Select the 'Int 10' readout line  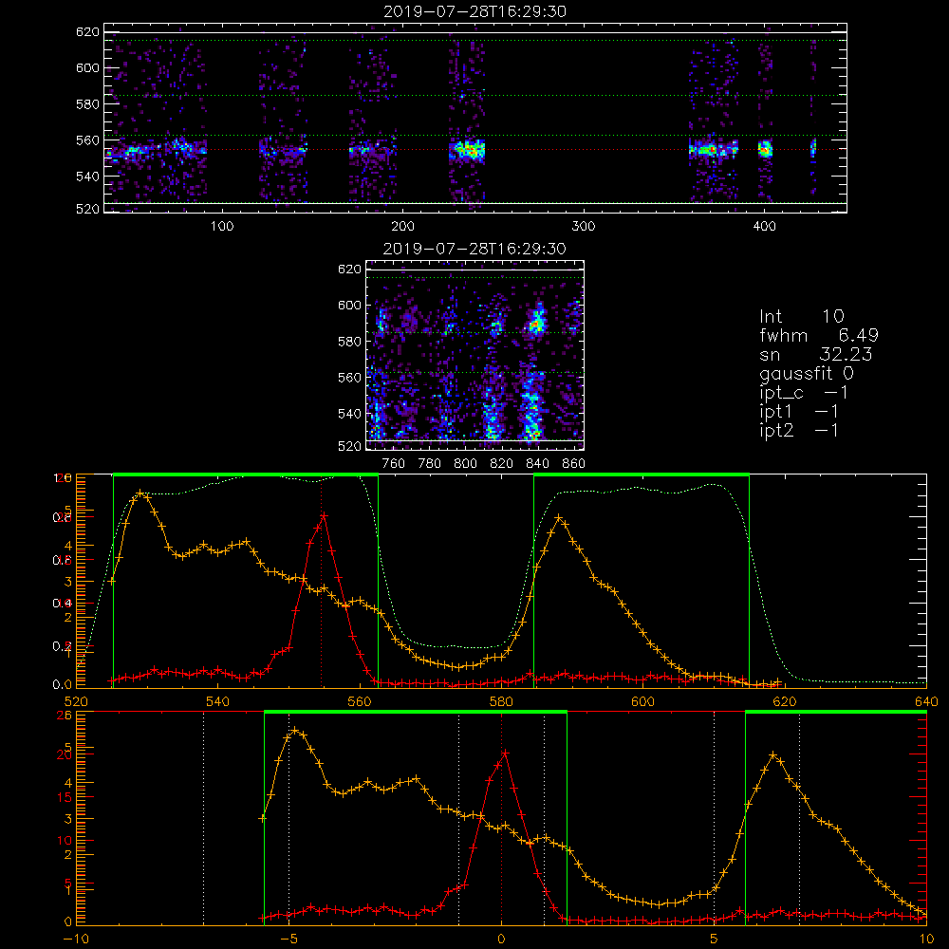[801, 316]
